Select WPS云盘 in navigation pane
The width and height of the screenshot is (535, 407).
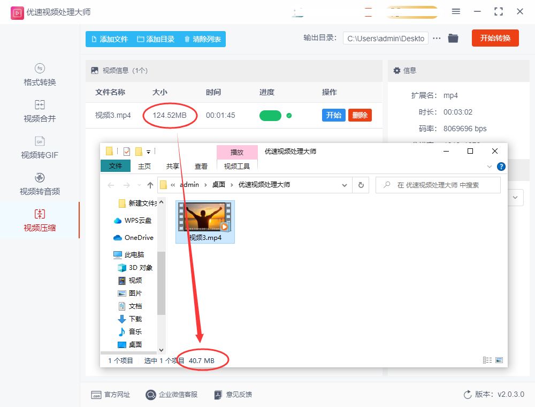coord(133,221)
